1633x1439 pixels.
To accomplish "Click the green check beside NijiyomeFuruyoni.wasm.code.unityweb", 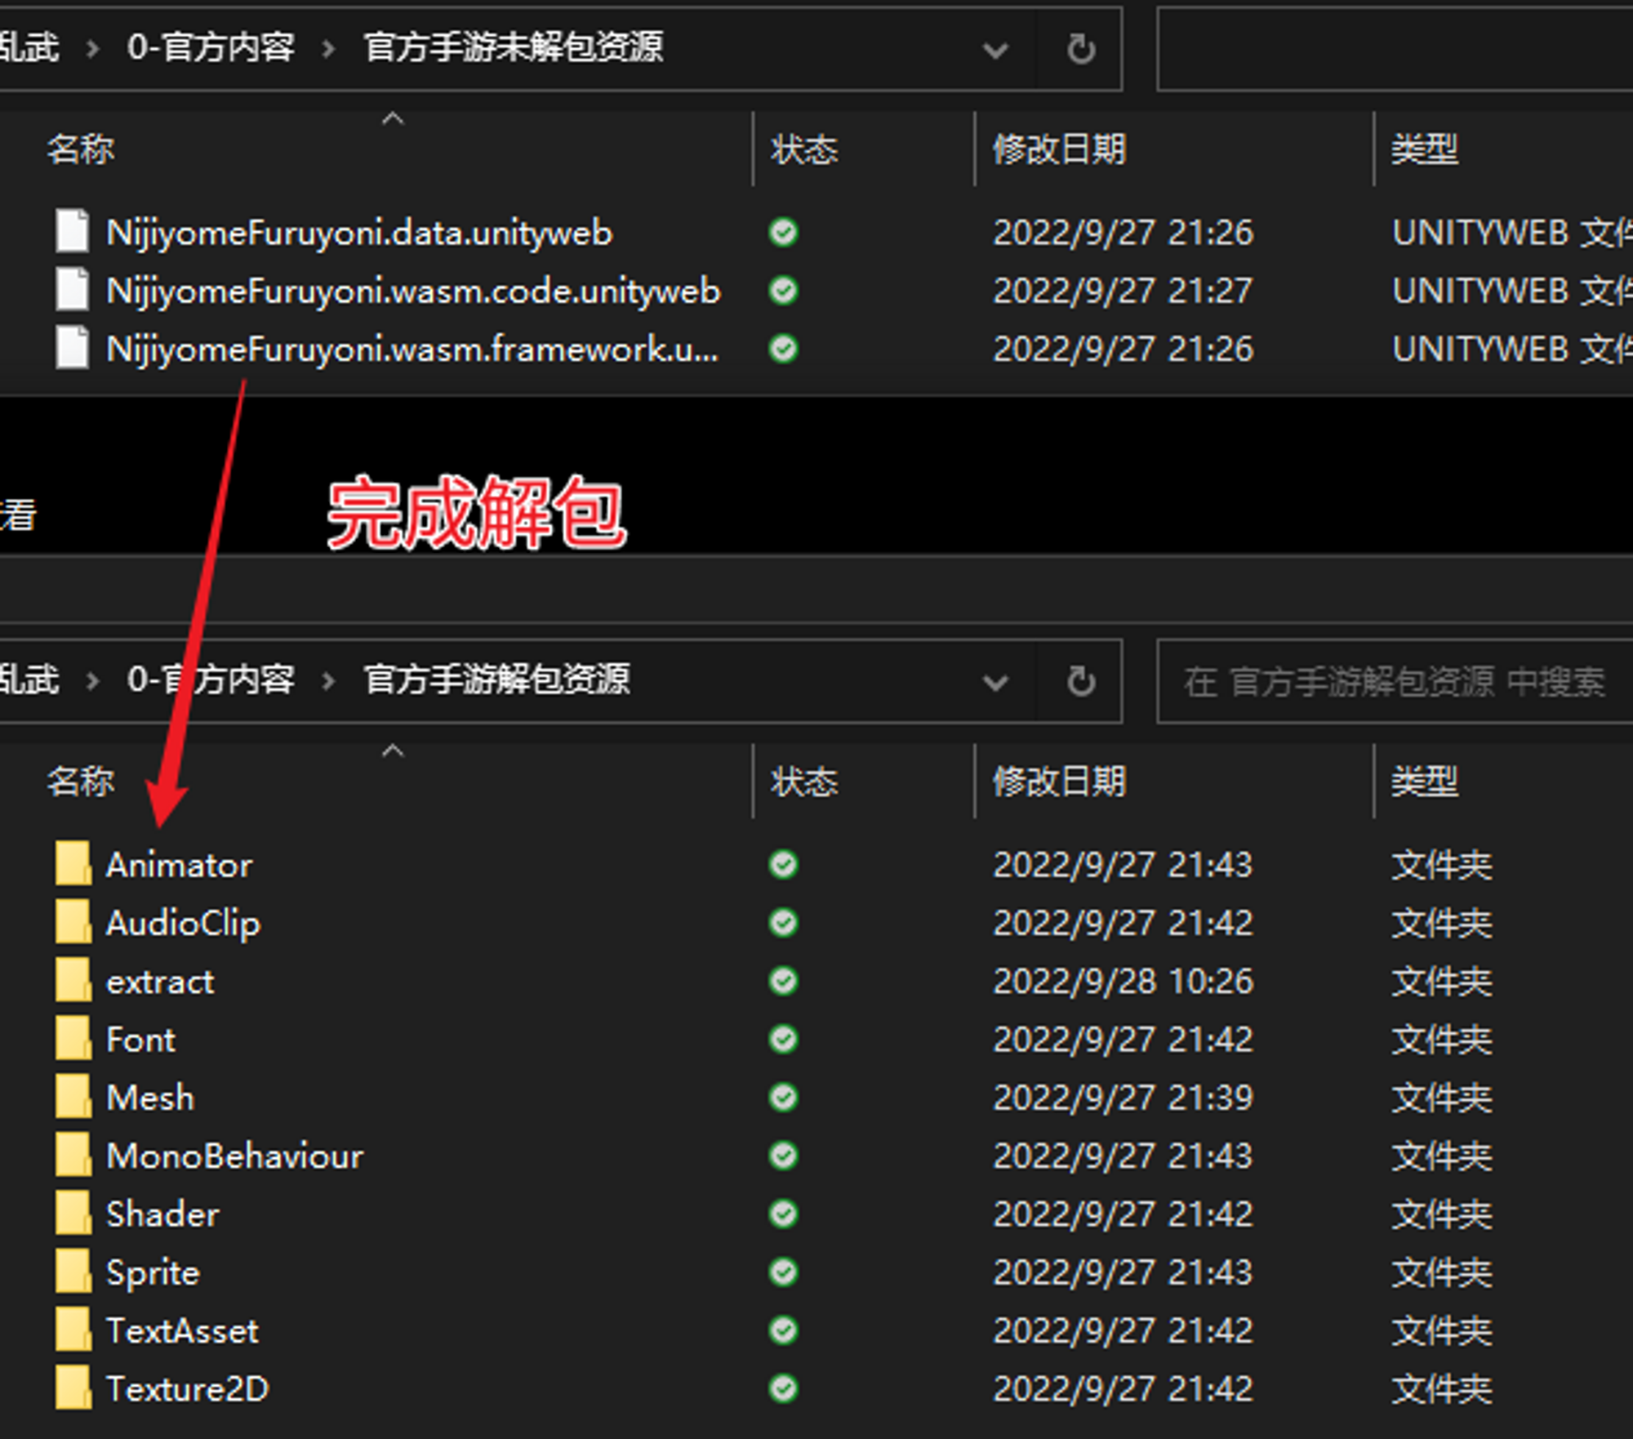I will click(782, 291).
